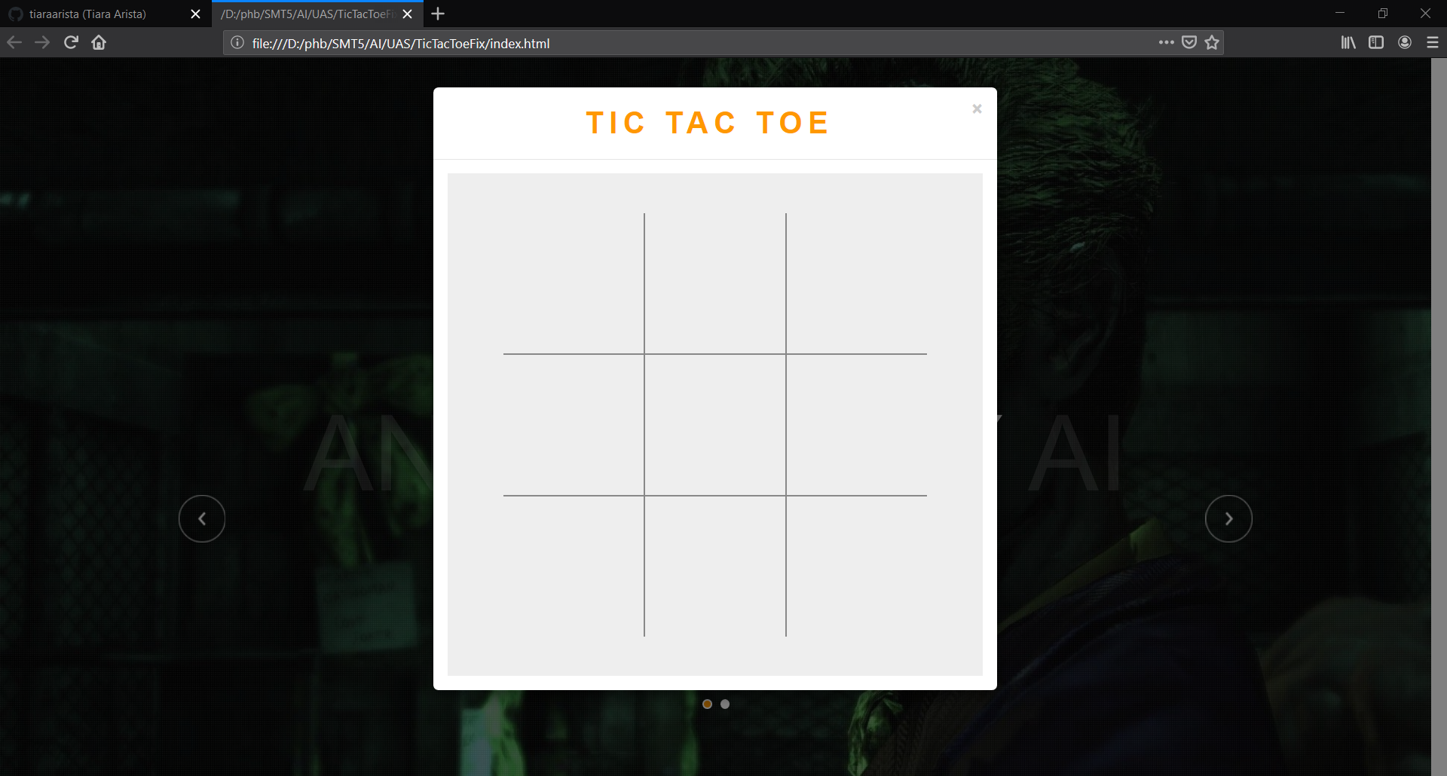Advance carousel with the right arrow

click(x=1228, y=518)
